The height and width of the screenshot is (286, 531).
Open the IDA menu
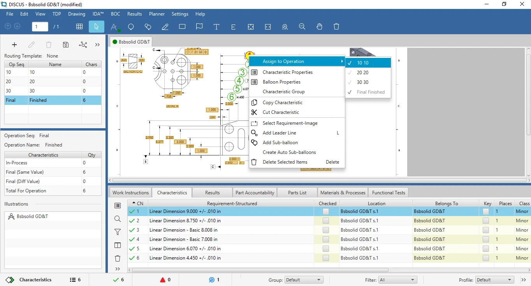click(x=98, y=14)
